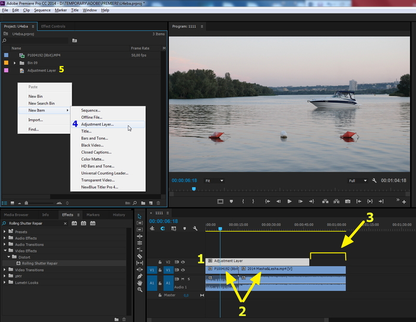Select the Zoom tool magnifier
This screenshot has width=416, height=322.
point(140,290)
